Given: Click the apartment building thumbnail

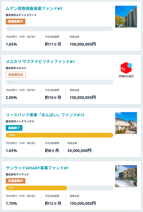Looking at the screenshot, I should point(126,17).
